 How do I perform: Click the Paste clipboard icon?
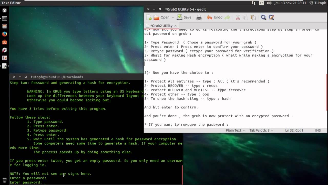[253, 17]
